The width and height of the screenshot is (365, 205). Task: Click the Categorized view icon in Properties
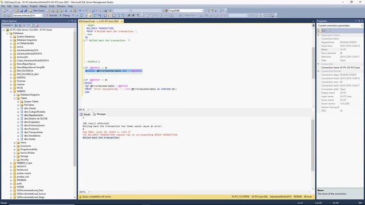319,30
